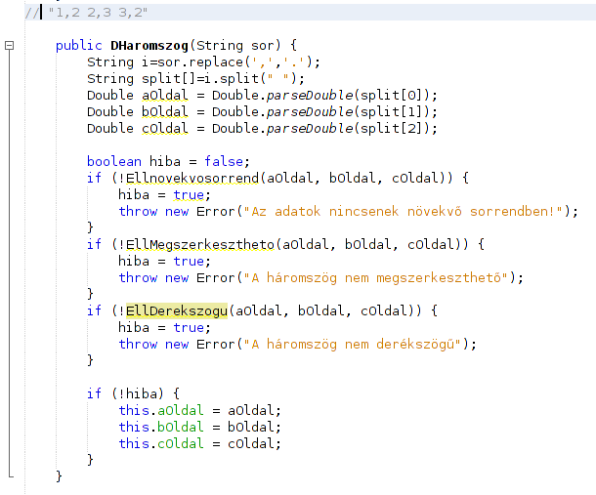Click the split[0] array argument

(401, 95)
